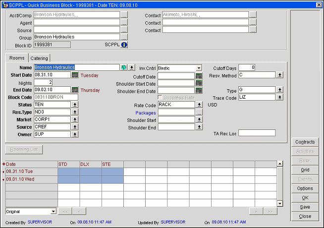Viewport: 324px width, 228px height.
Task: Click the grid vertical scrollbar down arrow
Action: click(280, 203)
